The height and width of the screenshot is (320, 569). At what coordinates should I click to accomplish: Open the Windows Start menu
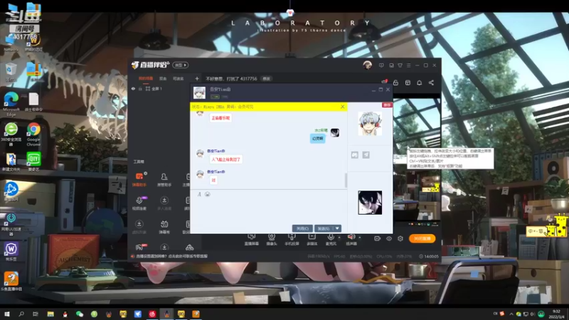pos(7,314)
